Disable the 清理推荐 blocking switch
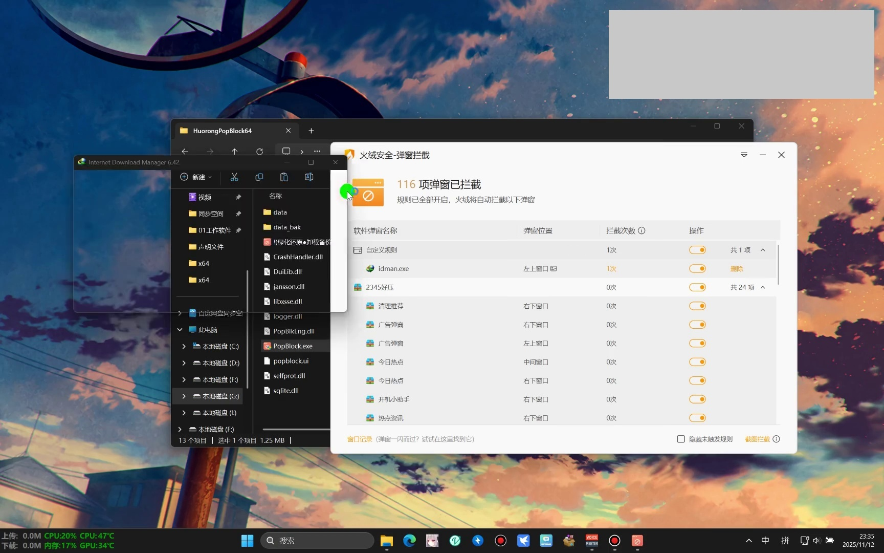Image resolution: width=884 pixels, height=553 pixels. point(697,306)
